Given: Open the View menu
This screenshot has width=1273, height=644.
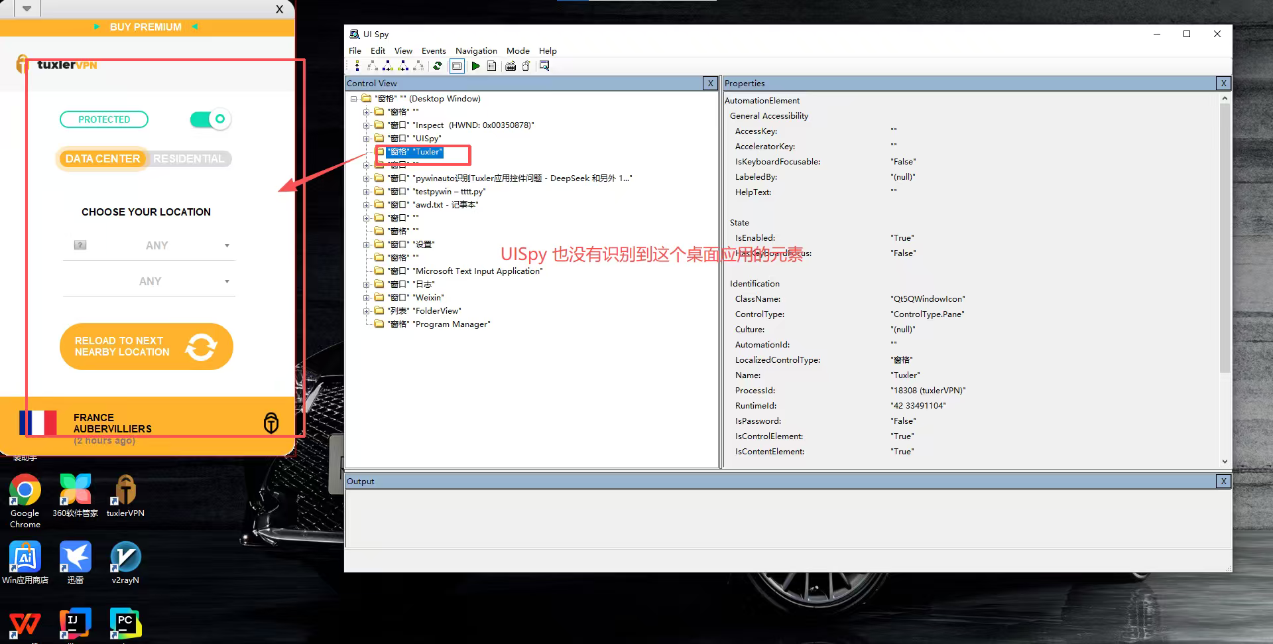Looking at the screenshot, I should tap(403, 50).
